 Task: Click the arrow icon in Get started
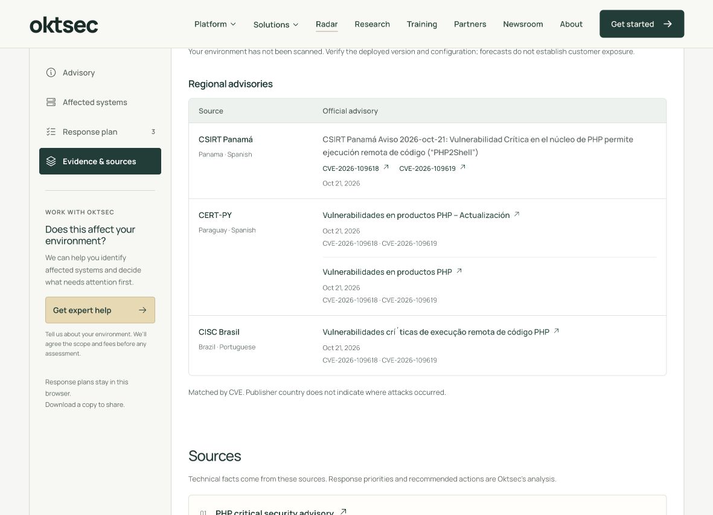tap(668, 24)
